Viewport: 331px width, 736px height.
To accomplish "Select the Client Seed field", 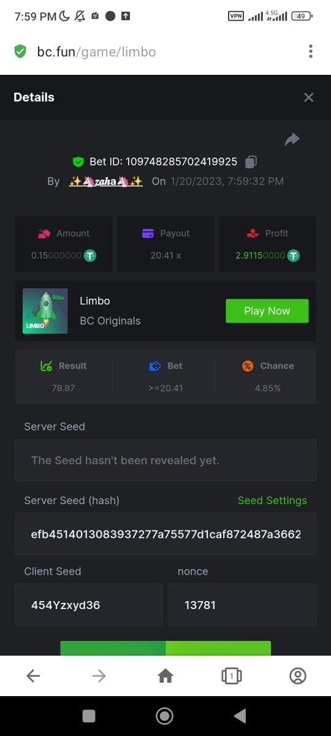I will pos(89,605).
